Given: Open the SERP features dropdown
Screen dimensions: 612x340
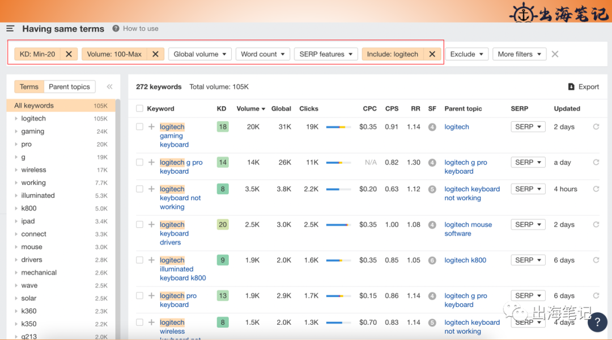Looking at the screenshot, I should 325,54.
